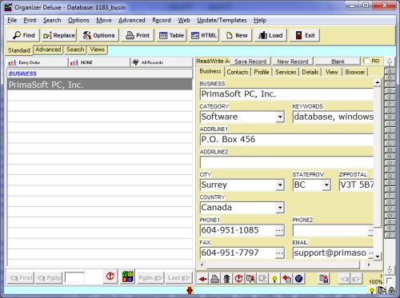Select the PrimaSoft PC, Inc. record row
The height and width of the screenshot is (298, 400).
pyautogui.click(x=99, y=85)
